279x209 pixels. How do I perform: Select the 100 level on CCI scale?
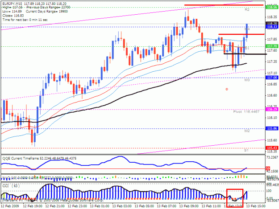tap(269, 191)
